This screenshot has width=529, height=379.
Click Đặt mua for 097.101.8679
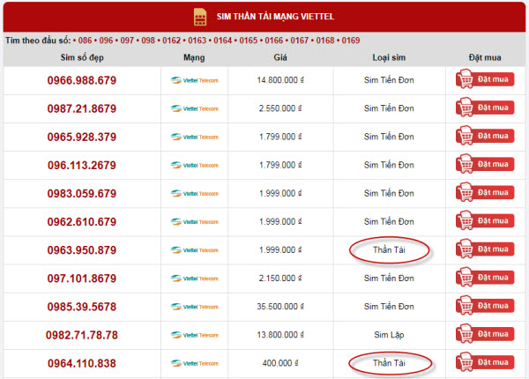point(485,278)
